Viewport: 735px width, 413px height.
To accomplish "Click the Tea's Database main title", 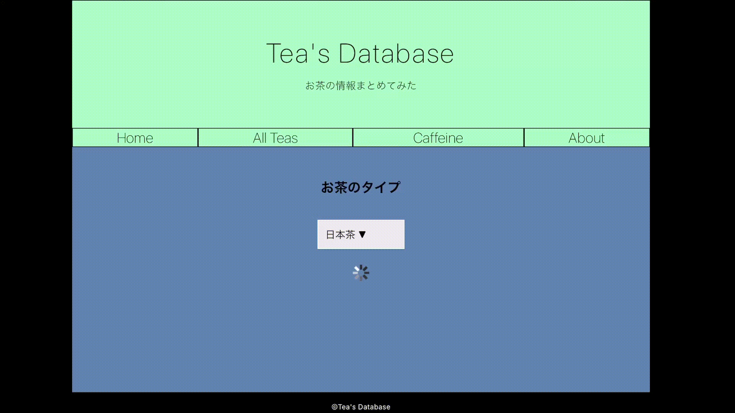I will 360,54.
